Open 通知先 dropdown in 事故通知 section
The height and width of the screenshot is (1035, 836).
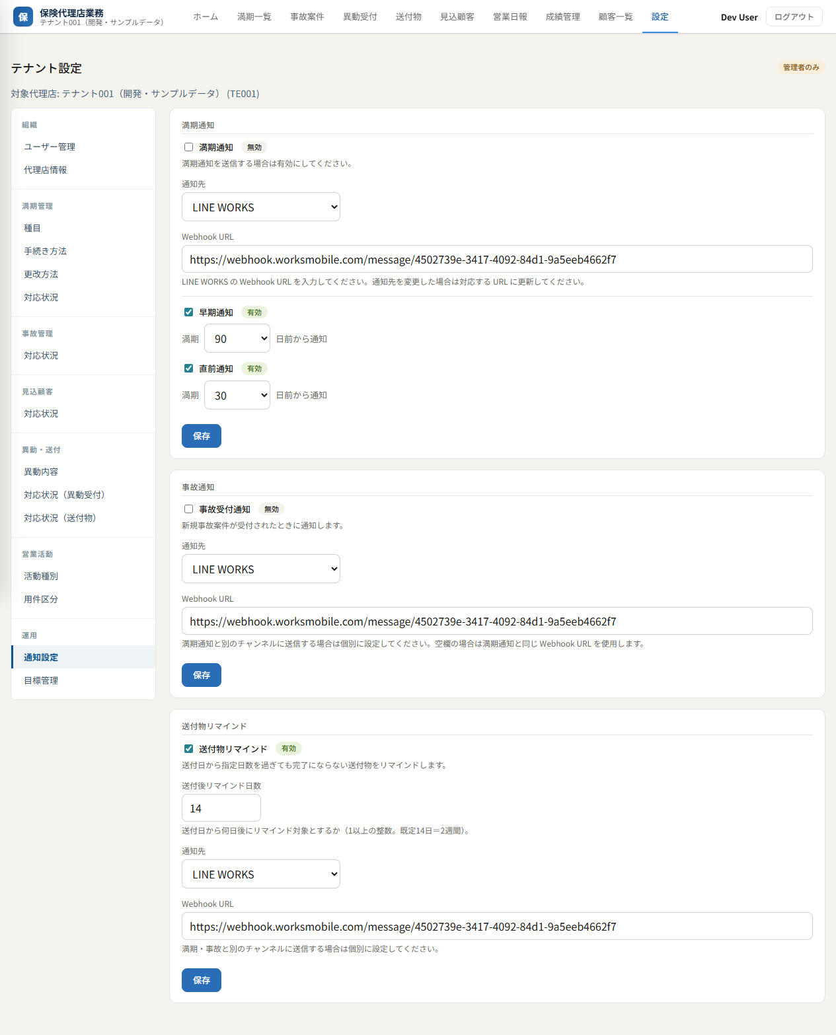tap(261, 569)
